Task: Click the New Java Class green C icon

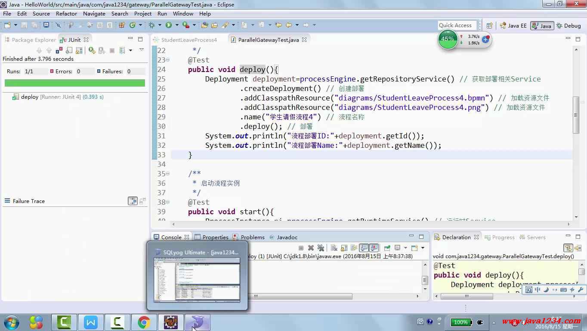Action: click(132, 25)
